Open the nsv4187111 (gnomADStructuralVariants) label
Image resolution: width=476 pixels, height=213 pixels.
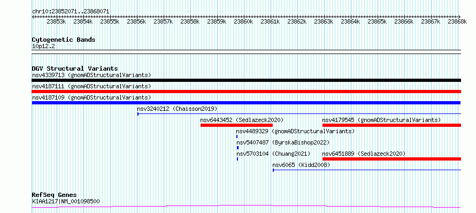91,86
